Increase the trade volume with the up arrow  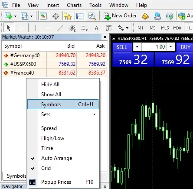(x=171, y=47)
